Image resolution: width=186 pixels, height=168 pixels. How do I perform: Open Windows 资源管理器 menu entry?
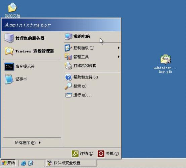[x=32, y=51]
